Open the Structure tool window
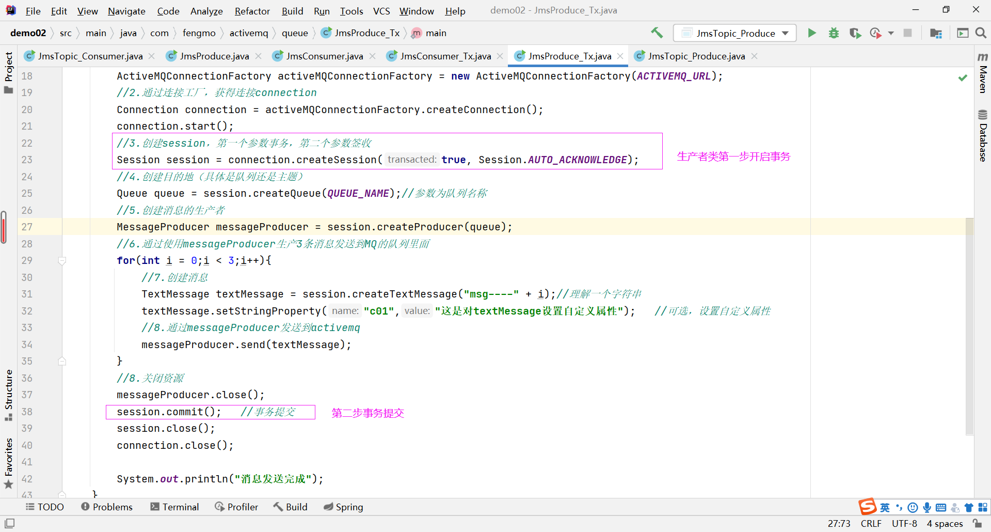 9,395
